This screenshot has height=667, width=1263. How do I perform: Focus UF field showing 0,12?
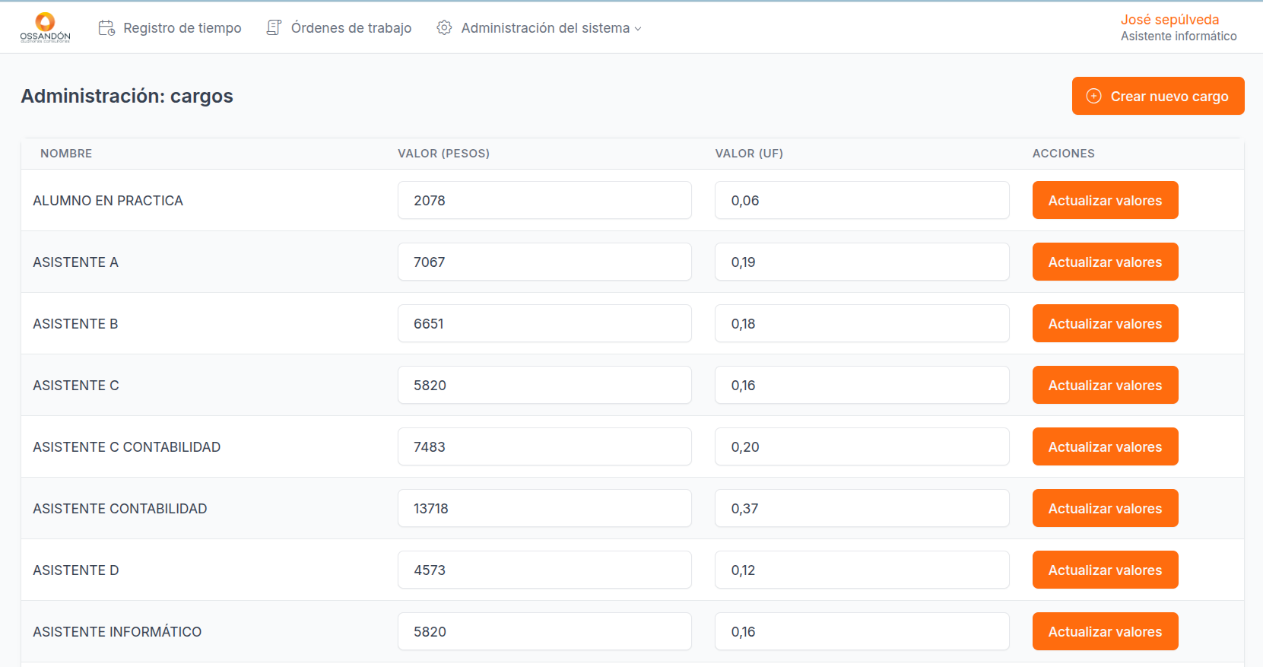862,570
